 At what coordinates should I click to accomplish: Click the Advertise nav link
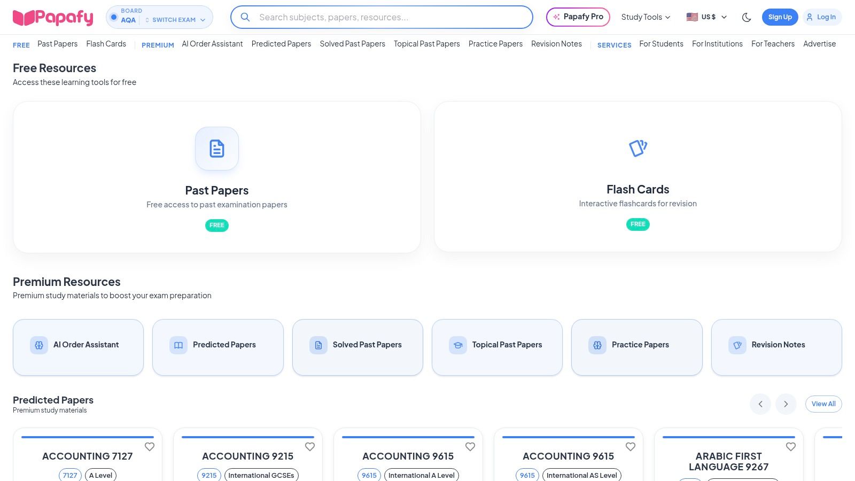pyautogui.click(x=819, y=44)
